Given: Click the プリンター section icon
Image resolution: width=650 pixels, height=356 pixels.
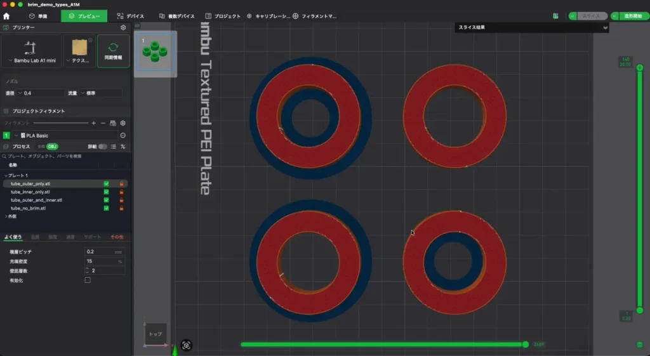Looking at the screenshot, I should point(6,27).
